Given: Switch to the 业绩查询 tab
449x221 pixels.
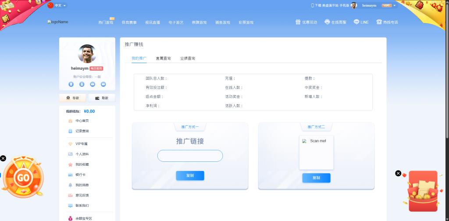Looking at the screenshot, I should pyautogui.click(x=187, y=58).
